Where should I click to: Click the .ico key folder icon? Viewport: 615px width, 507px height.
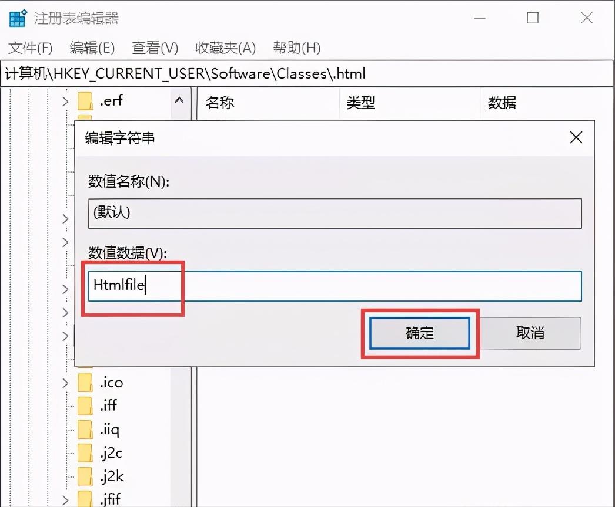tap(84, 383)
